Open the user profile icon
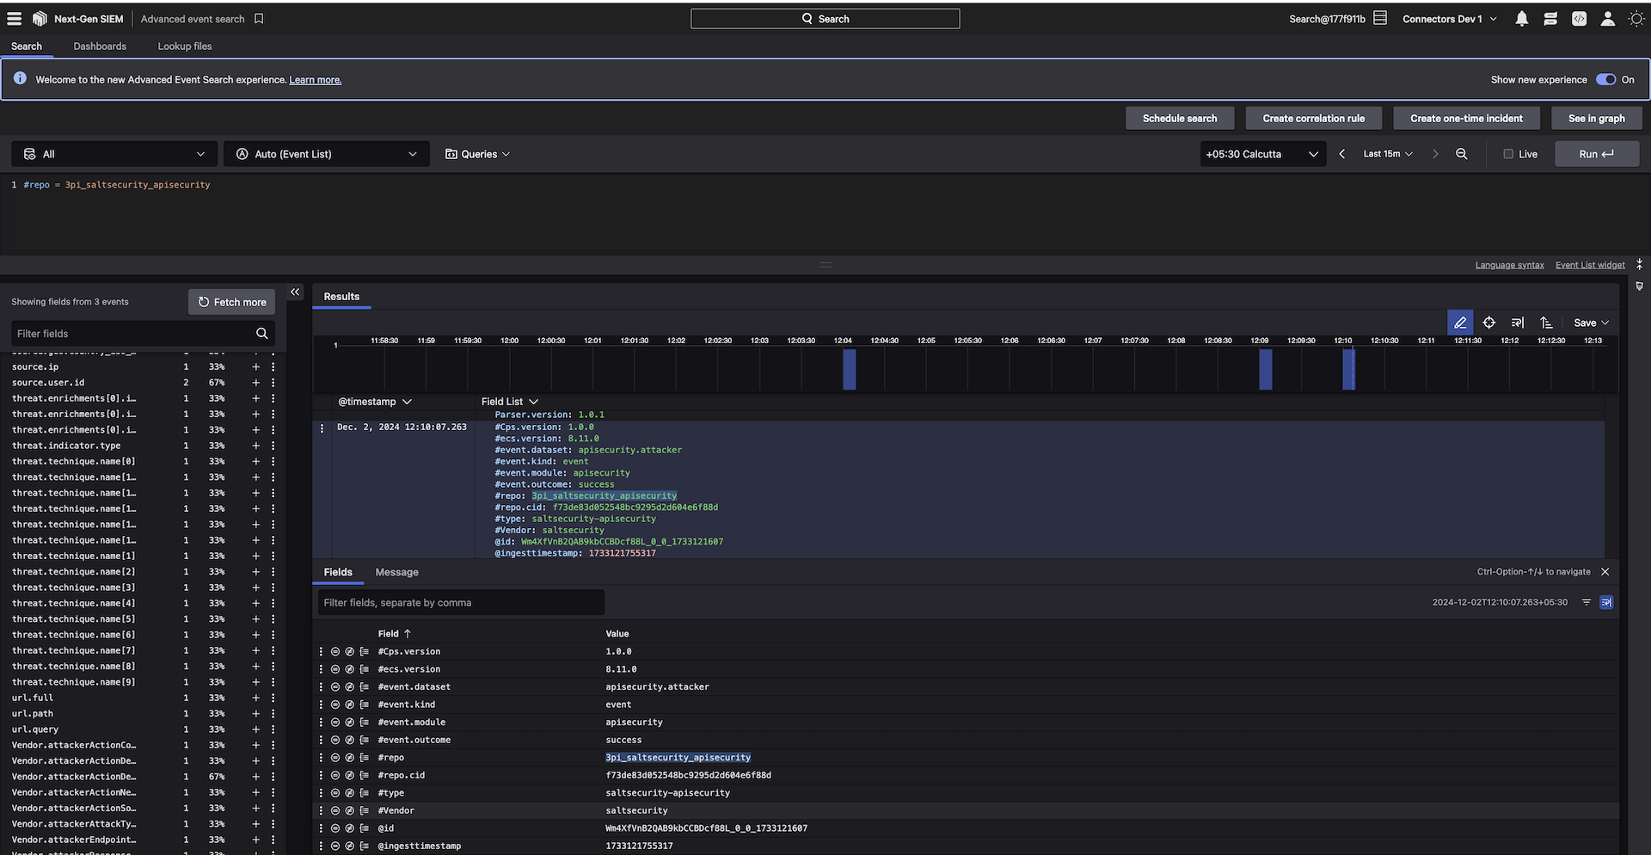The width and height of the screenshot is (1651, 855). click(1607, 19)
